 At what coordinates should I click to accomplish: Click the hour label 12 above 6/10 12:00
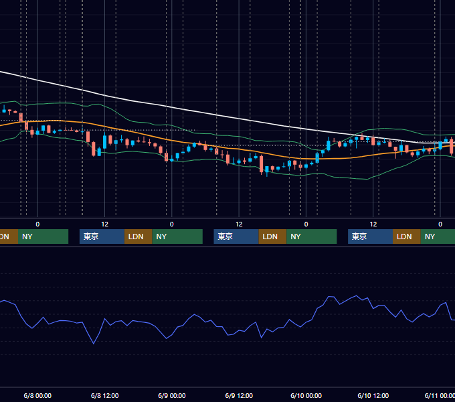click(x=373, y=224)
